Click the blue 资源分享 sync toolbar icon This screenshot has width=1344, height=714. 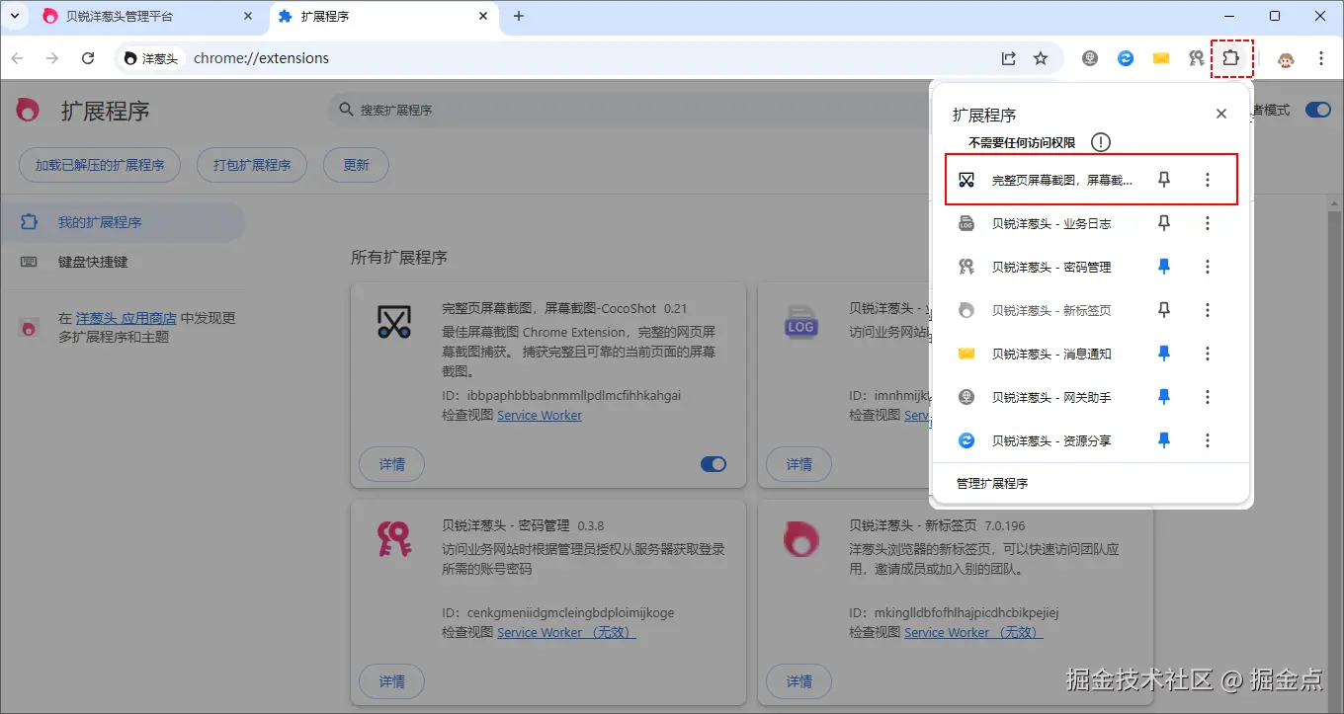click(1125, 58)
